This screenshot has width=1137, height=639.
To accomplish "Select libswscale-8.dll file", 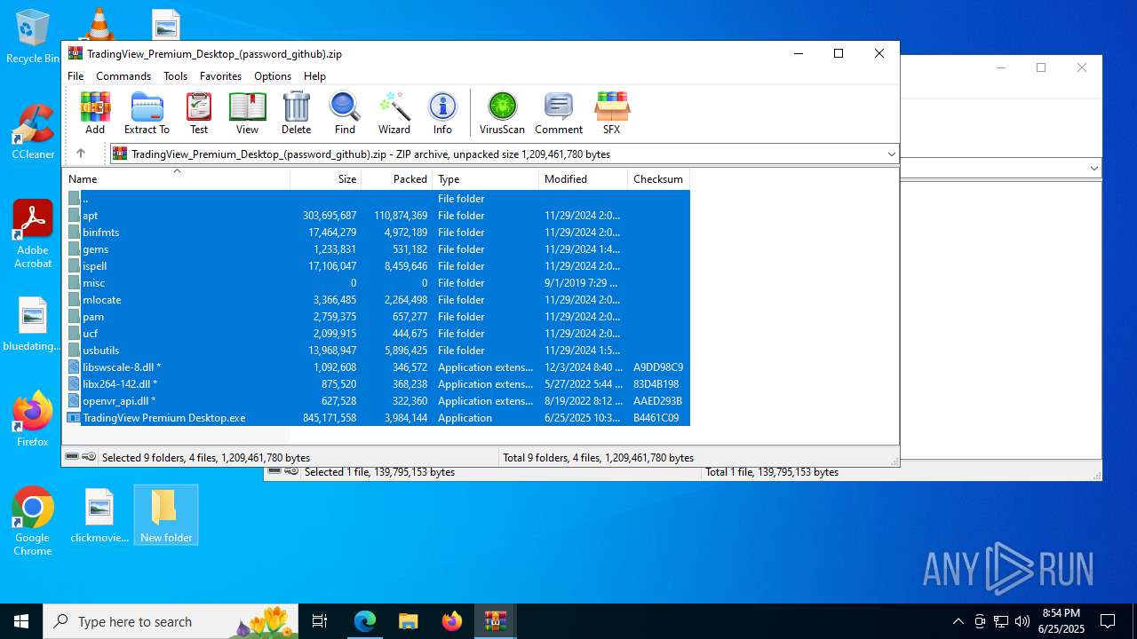I will point(378,367).
